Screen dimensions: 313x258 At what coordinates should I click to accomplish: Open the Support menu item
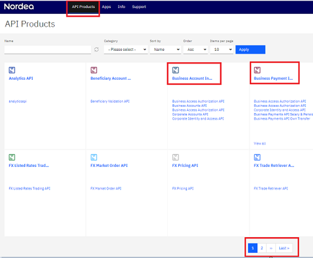pyautogui.click(x=139, y=7)
